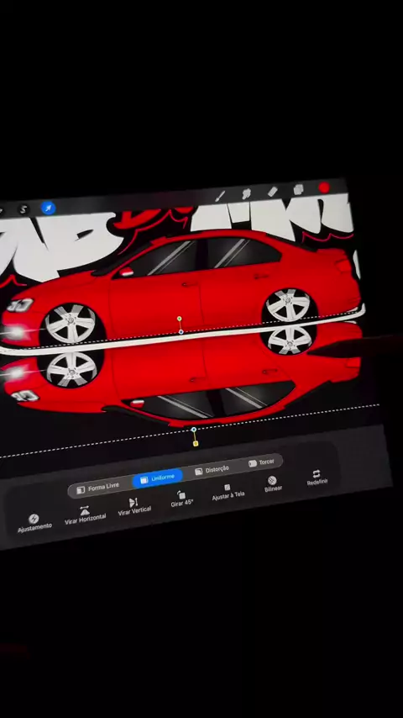Switch to Distorção transform mode

pos(212,470)
